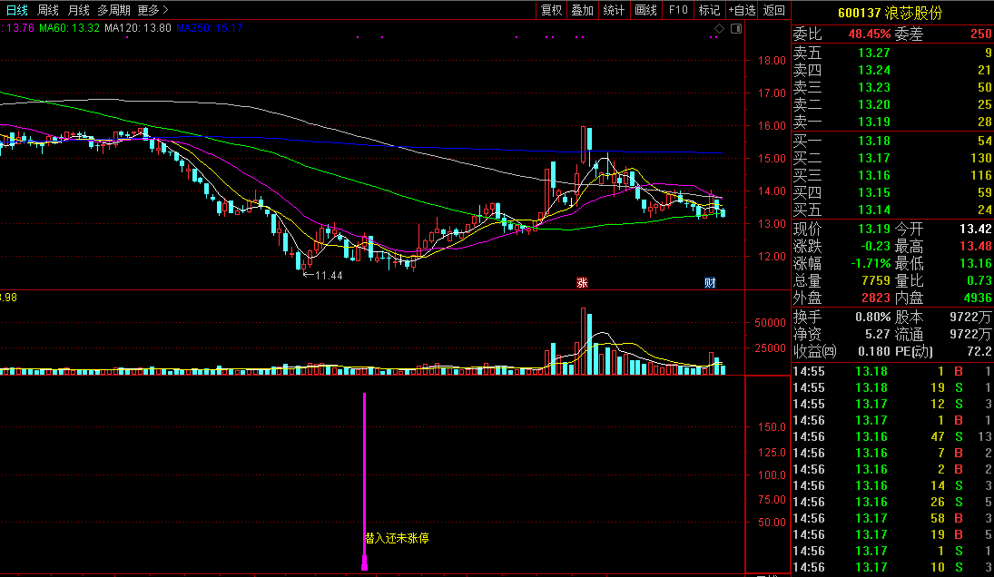This screenshot has height=577, width=994.
Task: Click the 标记 mark button
Action: pyautogui.click(x=709, y=10)
